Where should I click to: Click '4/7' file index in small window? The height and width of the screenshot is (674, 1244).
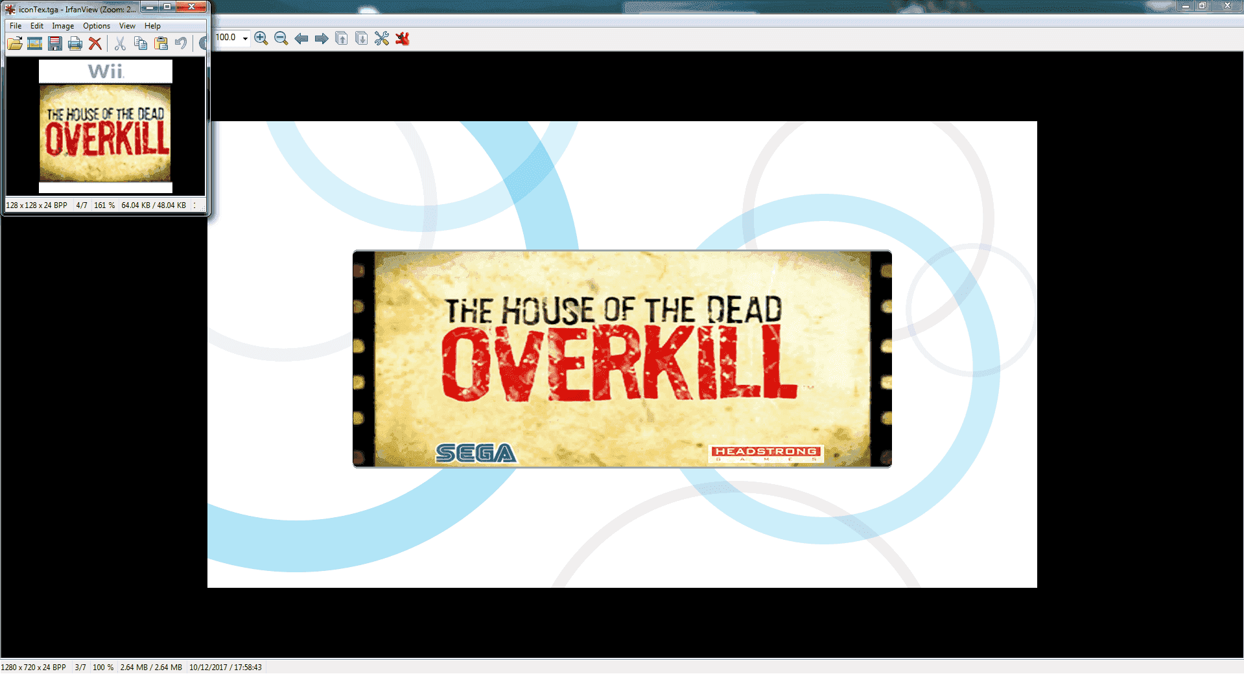click(81, 205)
